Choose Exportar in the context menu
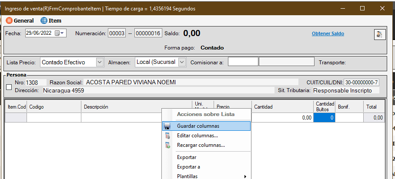 coord(187,157)
